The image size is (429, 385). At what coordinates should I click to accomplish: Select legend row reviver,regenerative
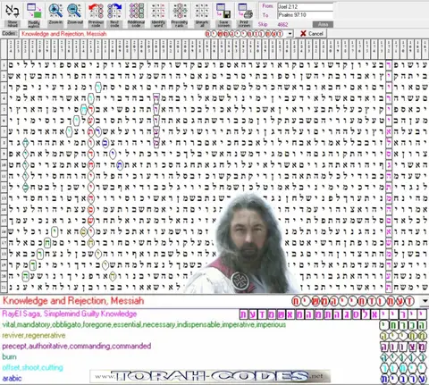pos(34,335)
